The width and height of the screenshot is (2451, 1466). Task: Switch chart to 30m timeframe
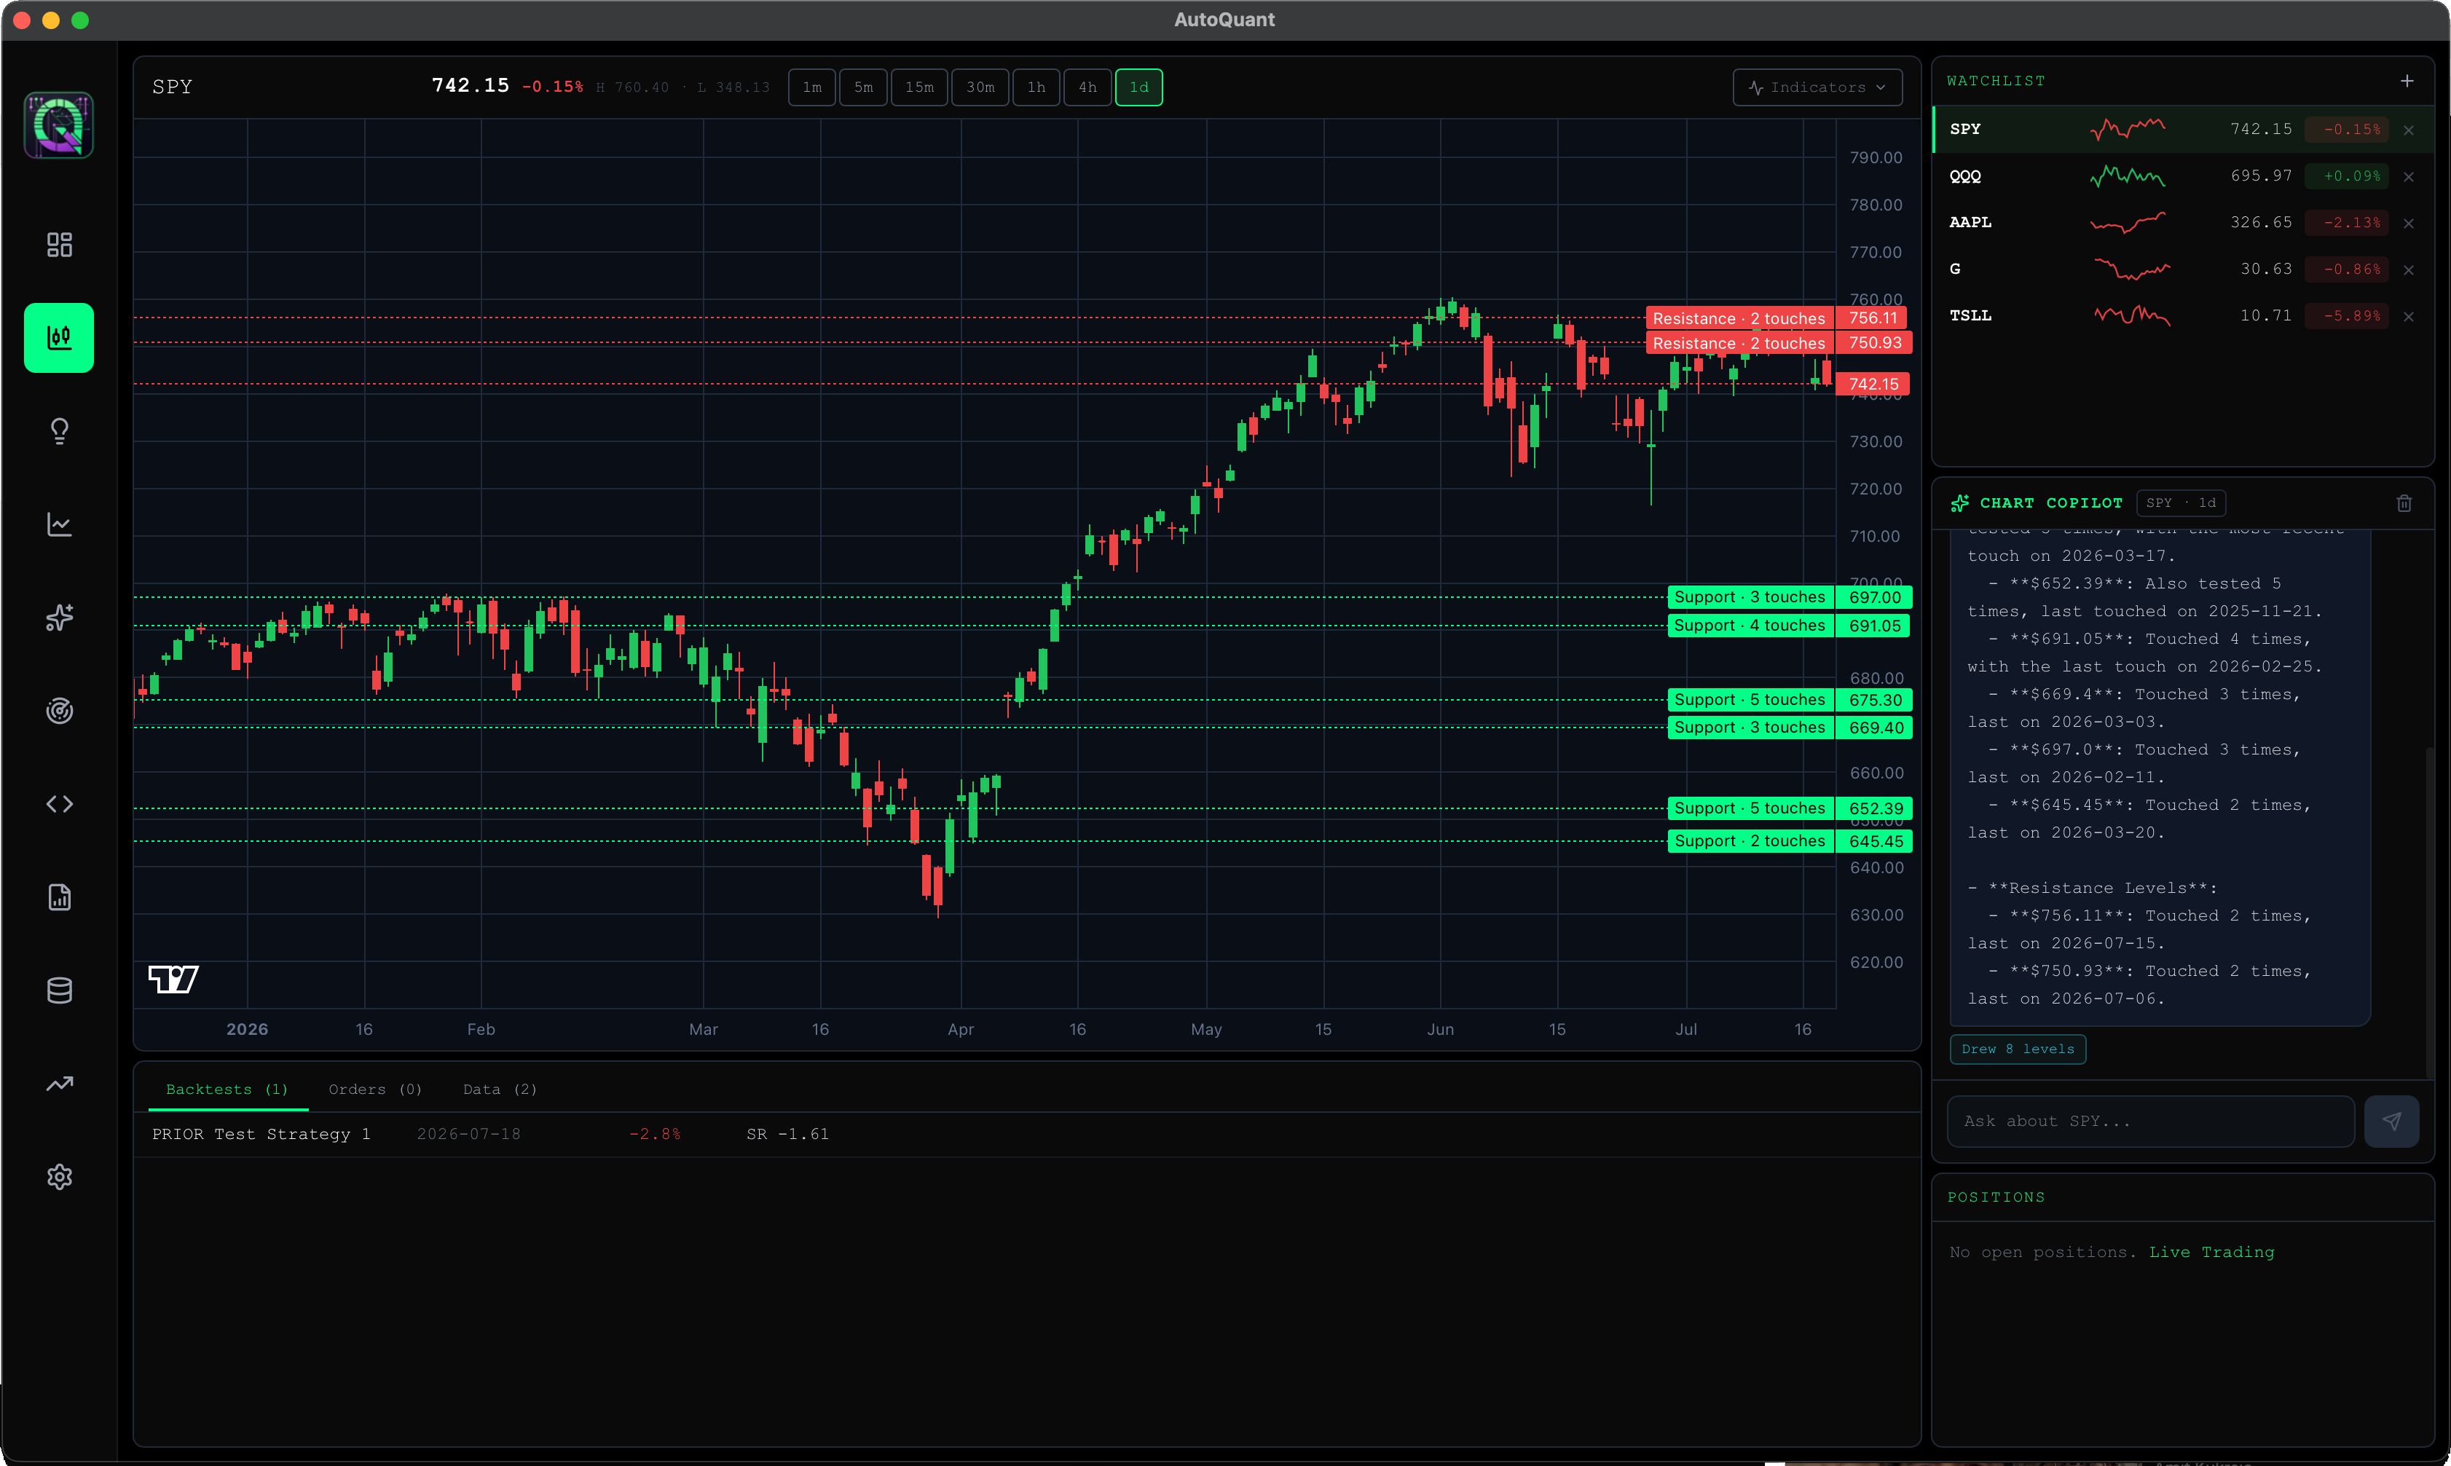click(x=980, y=87)
